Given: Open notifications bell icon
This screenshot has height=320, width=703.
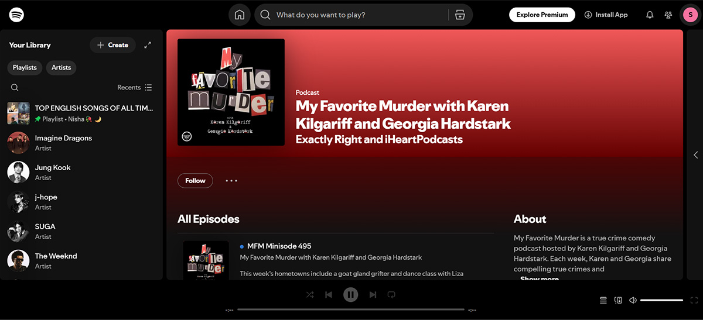Looking at the screenshot, I should [x=650, y=15].
